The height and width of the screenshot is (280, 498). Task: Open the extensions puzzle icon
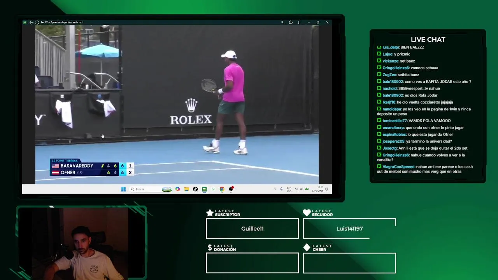coord(291,22)
